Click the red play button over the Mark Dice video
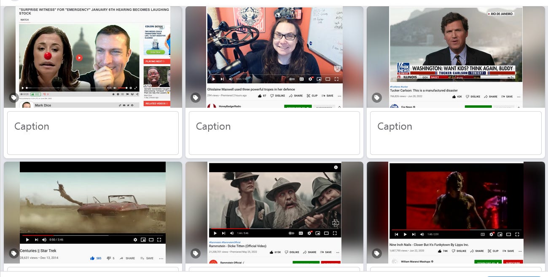The height and width of the screenshot is (277, 548). point(79,58)
